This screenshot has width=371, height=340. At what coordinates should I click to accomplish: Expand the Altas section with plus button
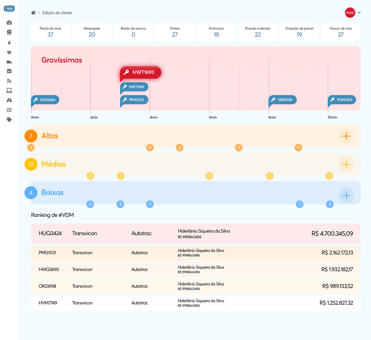(346, 136)
